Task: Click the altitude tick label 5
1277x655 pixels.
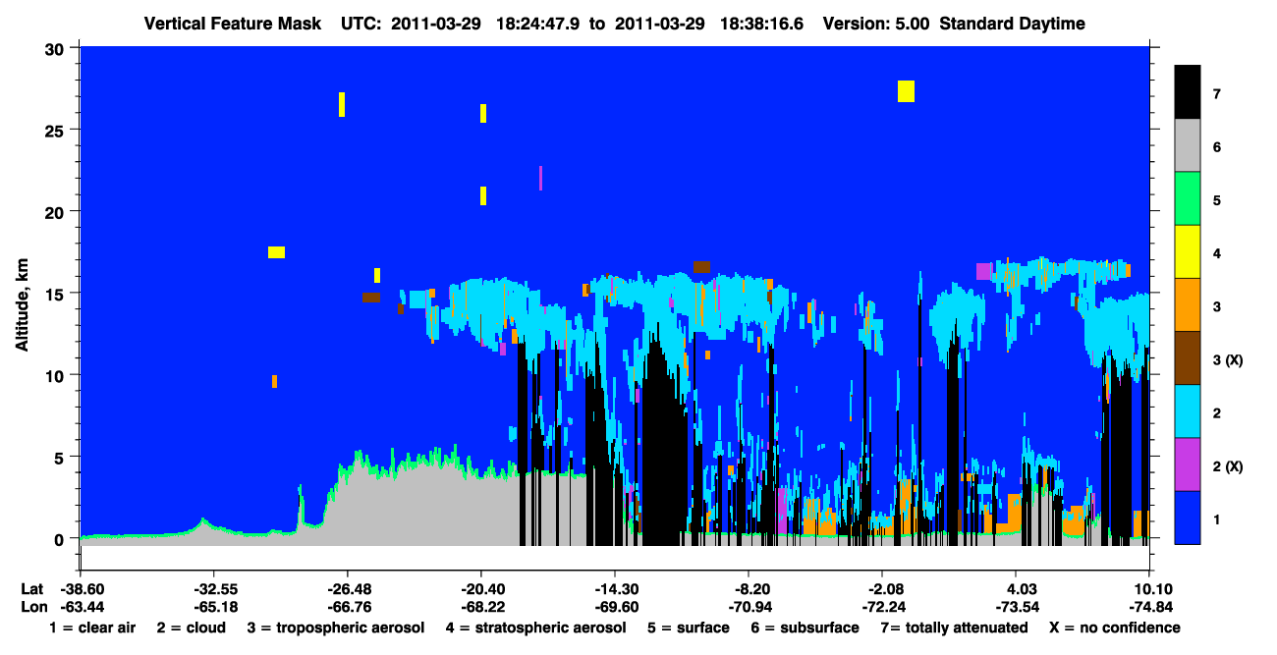Action: (x=61, y=457)
